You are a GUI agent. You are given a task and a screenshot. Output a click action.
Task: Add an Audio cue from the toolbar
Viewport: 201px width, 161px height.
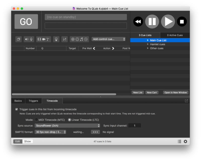pyautogui.click(x=26, y=39)
